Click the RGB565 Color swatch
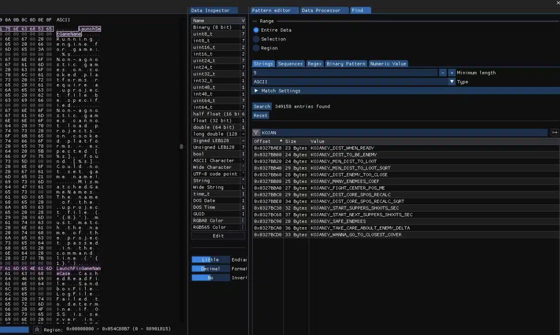 243,227
